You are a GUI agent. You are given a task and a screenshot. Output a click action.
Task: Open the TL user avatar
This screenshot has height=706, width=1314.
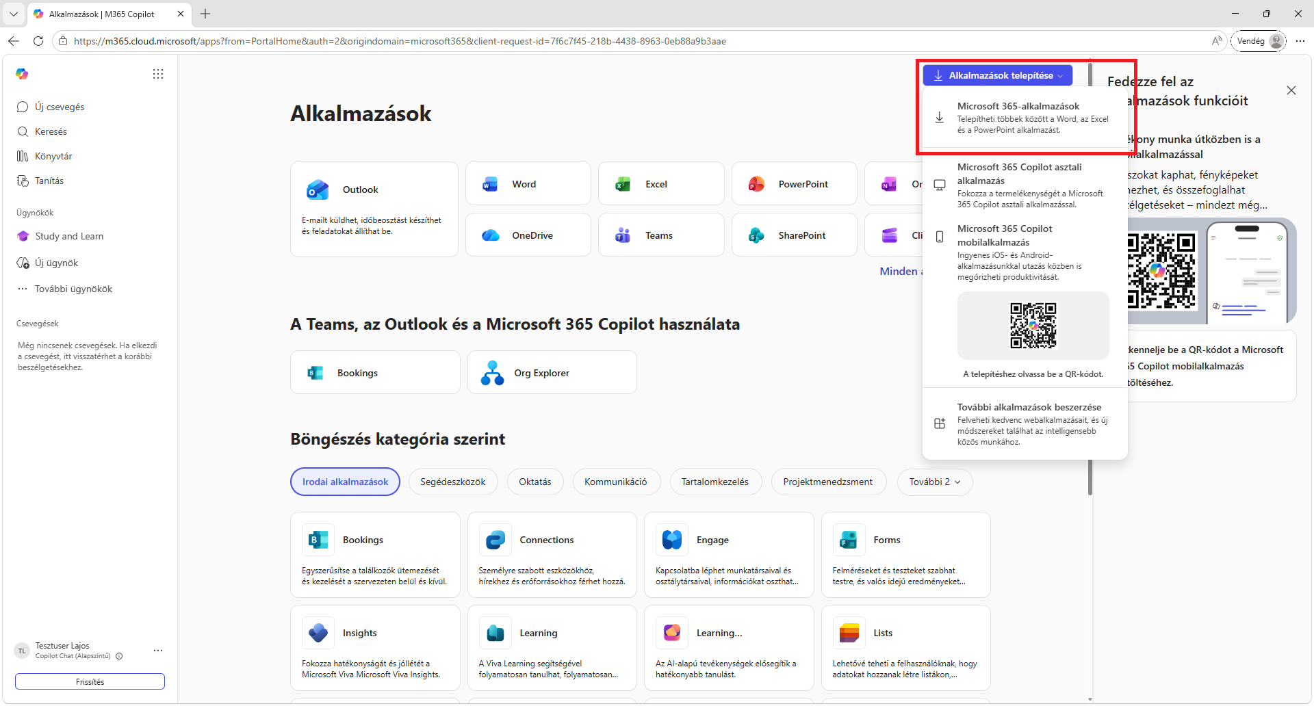(x=23, y=651)
